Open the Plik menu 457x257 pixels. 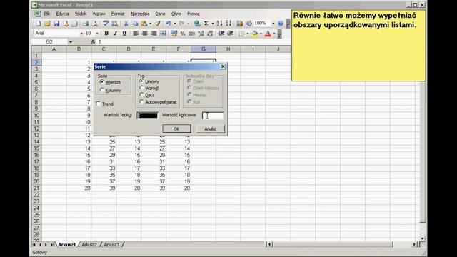(47, 14)
